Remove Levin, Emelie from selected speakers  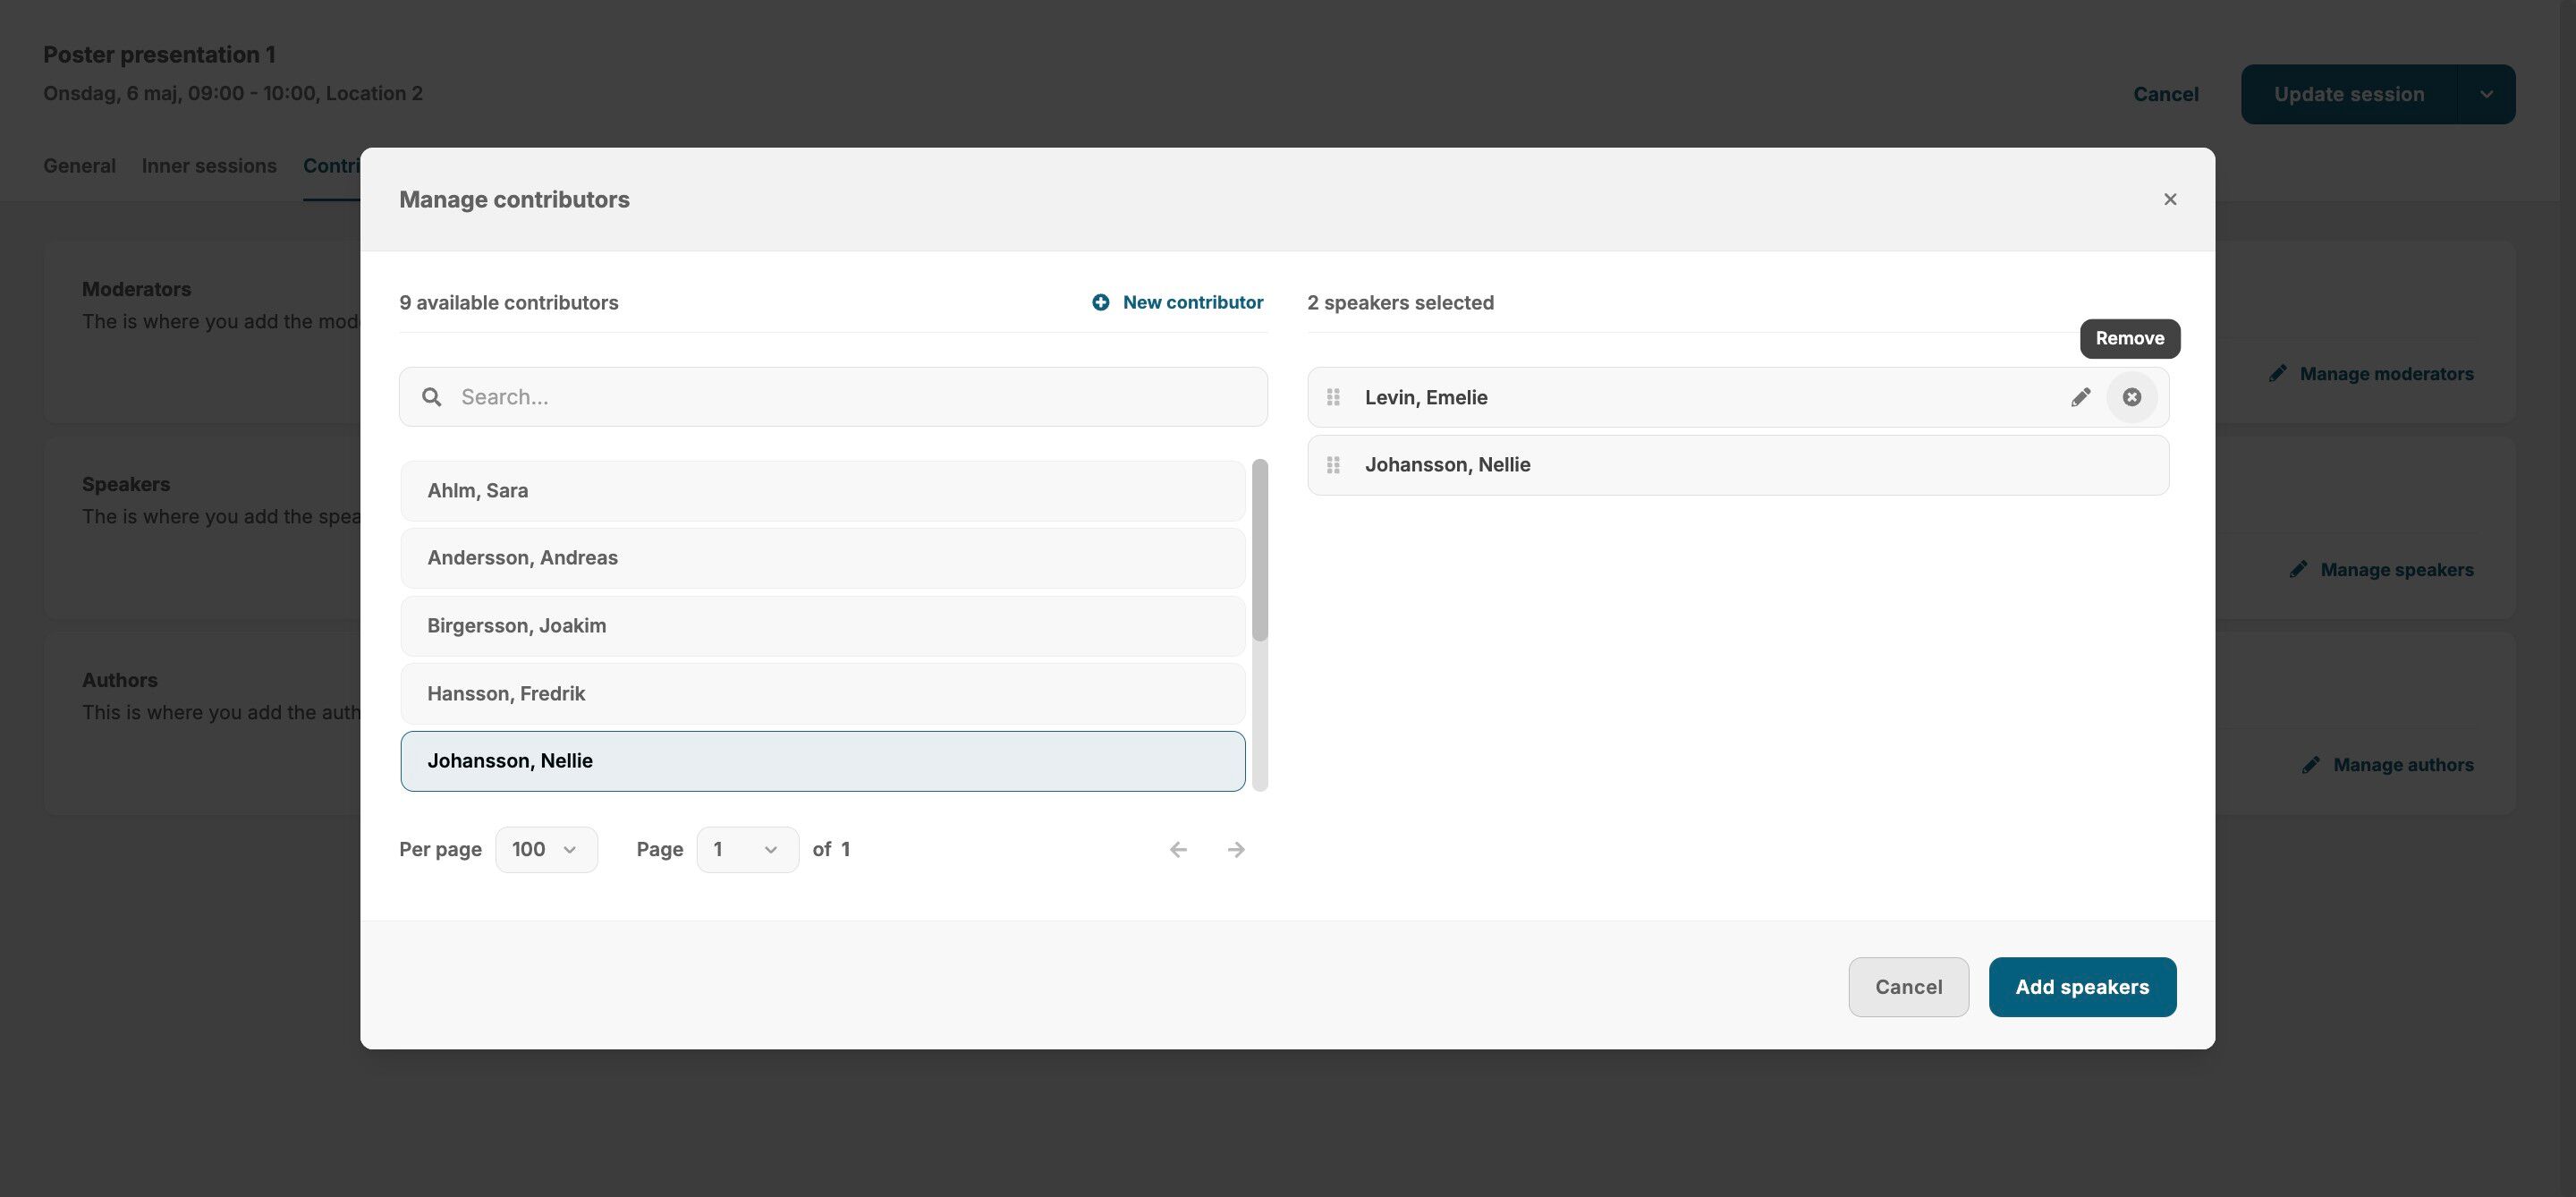(2131, 397)
